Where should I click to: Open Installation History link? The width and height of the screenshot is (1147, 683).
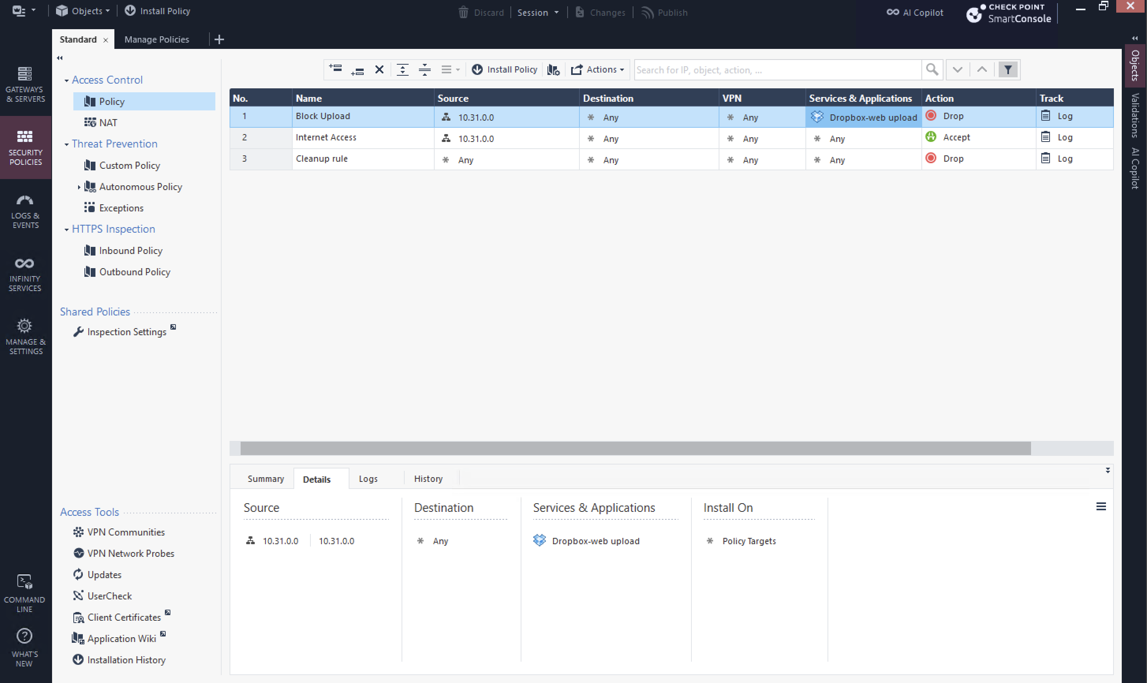[126, 659]
